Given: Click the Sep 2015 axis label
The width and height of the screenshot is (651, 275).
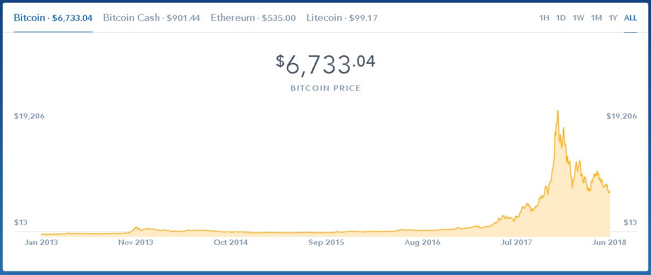Looking at the screenshot, I should tap(326, 242).
